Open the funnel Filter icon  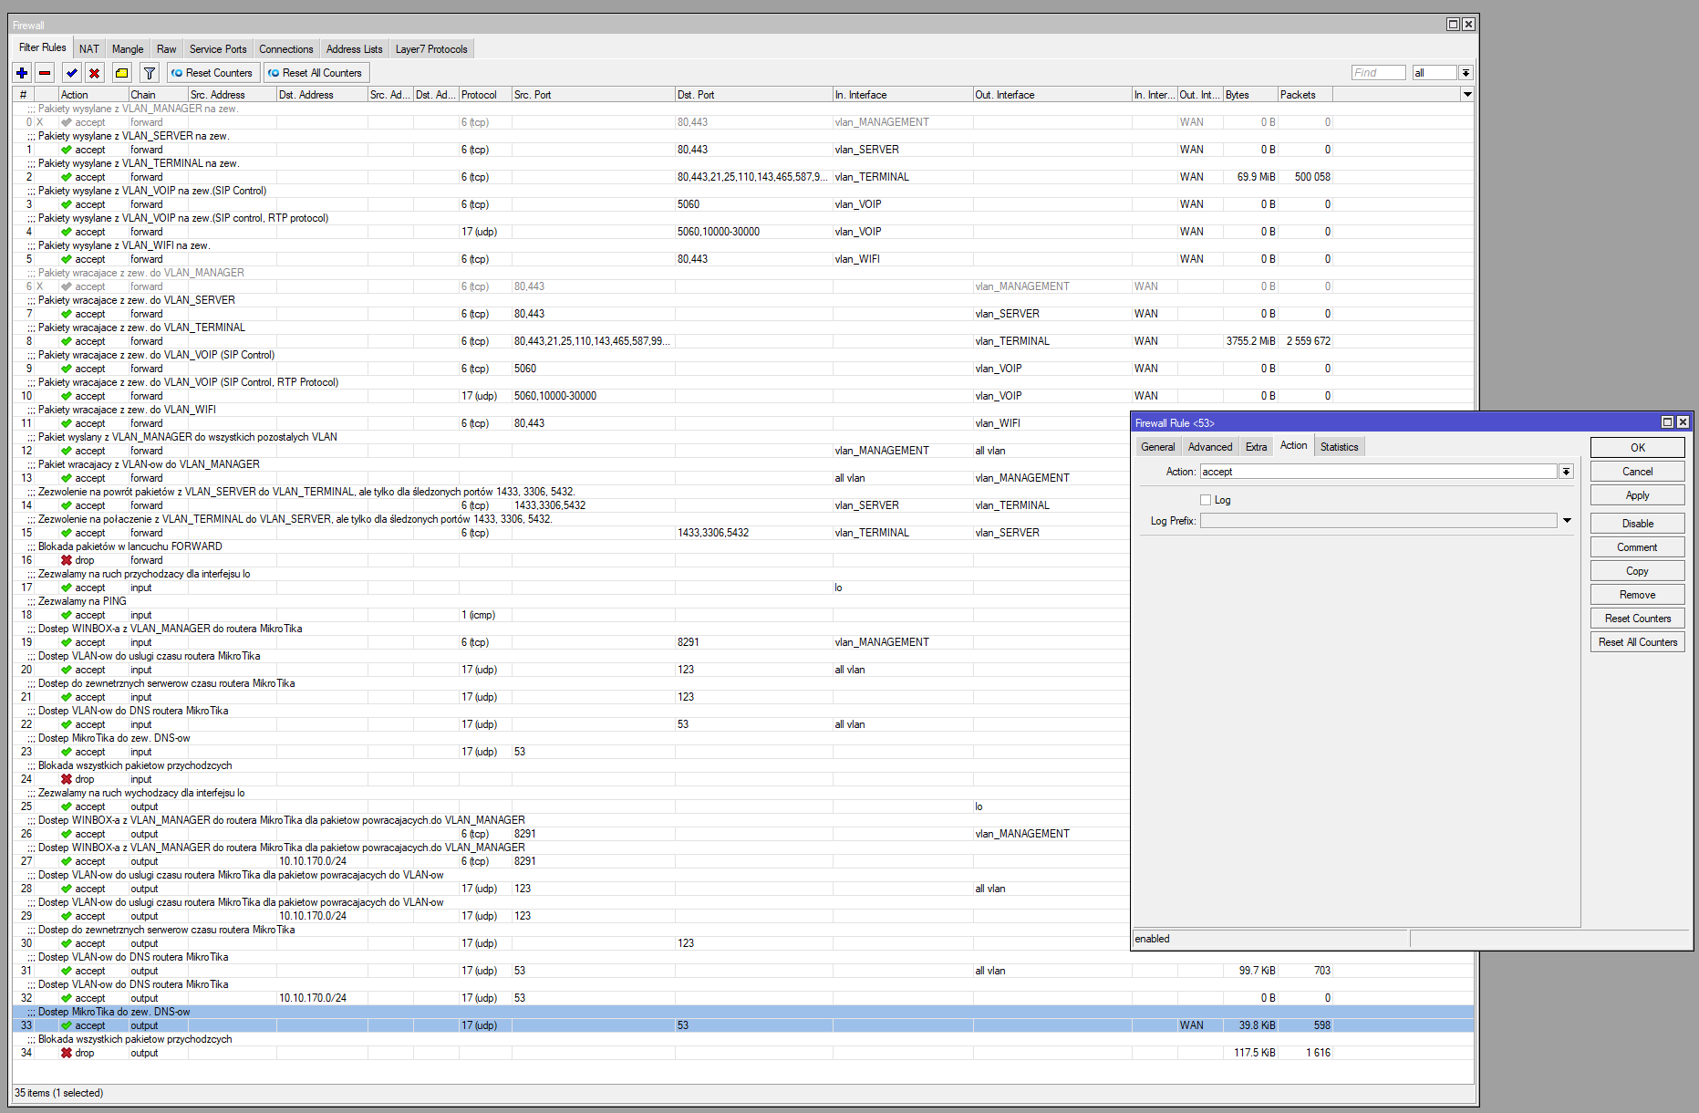pos(150,73)
